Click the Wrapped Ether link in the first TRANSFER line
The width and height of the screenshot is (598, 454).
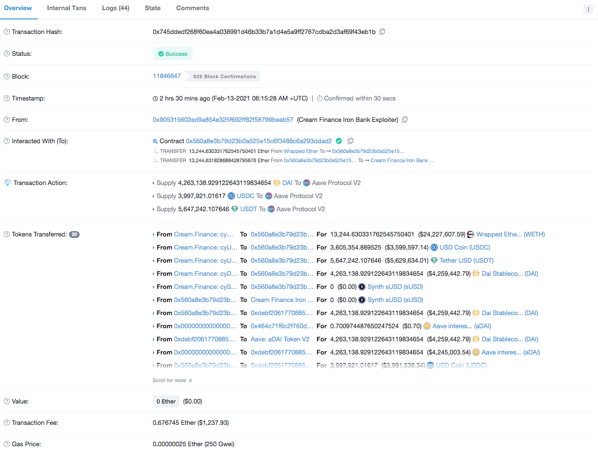coord(301,151)
